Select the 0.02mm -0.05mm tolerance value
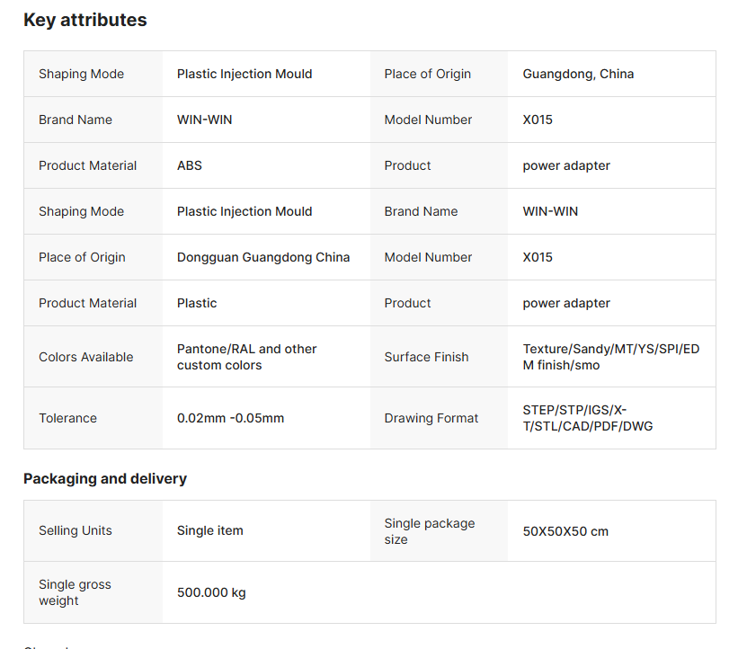 [230, 418]
